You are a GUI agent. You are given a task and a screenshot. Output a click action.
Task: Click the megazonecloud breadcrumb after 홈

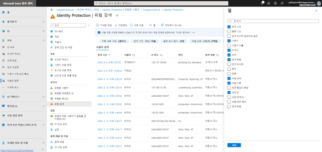tap(65, 10)
